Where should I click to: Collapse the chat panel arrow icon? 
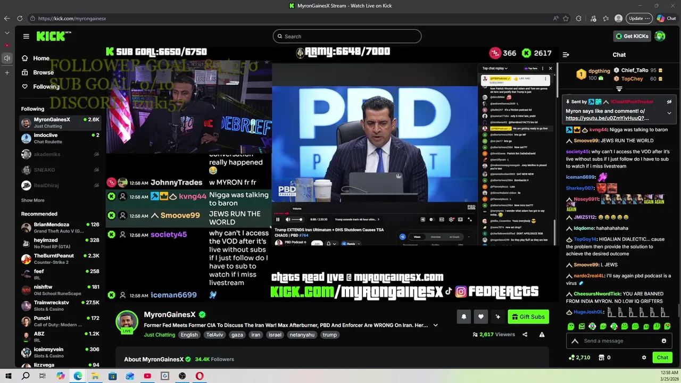[x=566, y=54]
